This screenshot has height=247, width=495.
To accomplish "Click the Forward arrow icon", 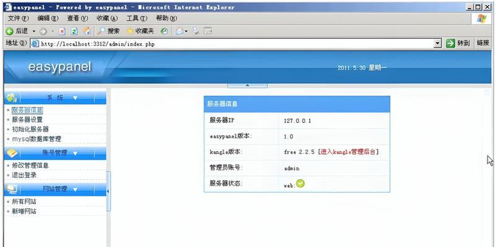I will click(43, 31).
